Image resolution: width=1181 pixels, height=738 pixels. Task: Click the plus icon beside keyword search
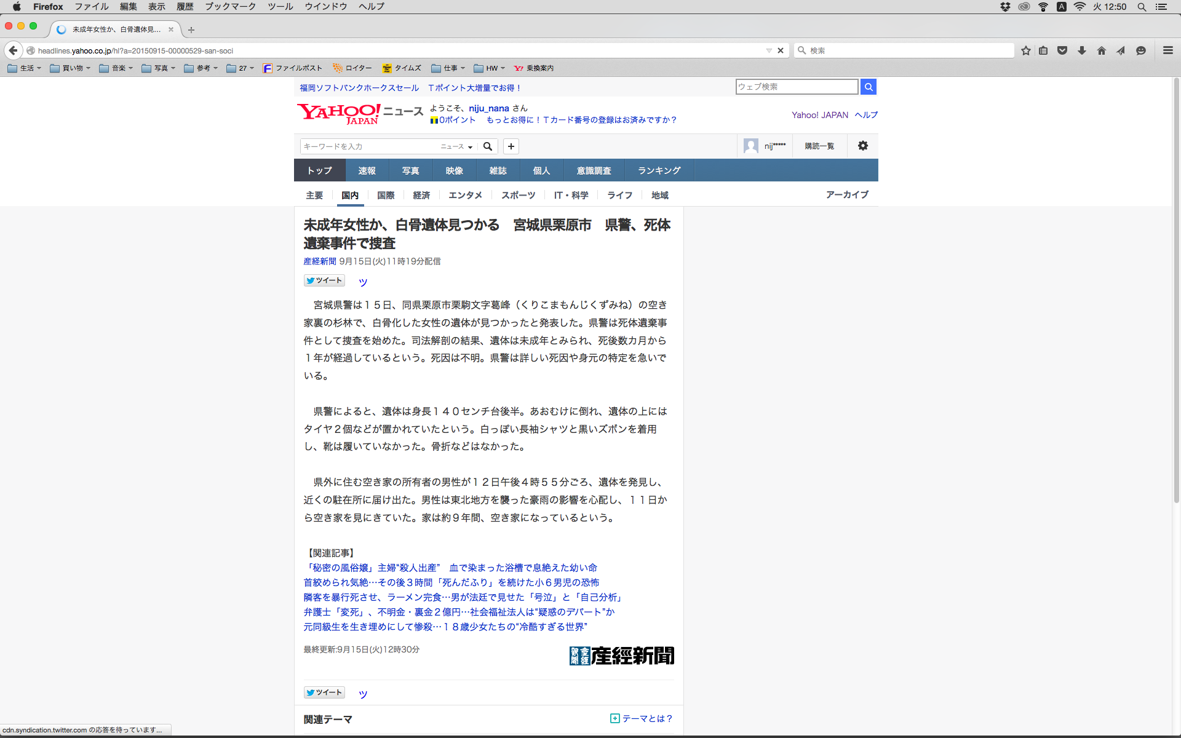tap(511, 146)
